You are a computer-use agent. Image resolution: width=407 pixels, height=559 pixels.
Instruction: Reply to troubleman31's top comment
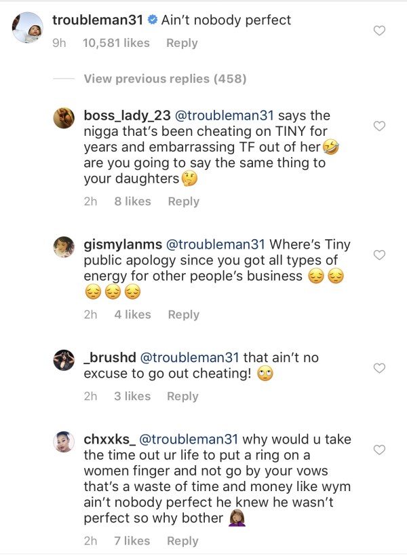pyautogui.click(x=182, y=43)
